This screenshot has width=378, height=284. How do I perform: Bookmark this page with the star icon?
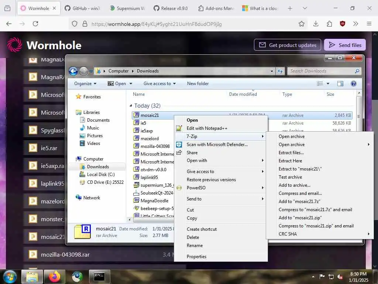pyautogui.click(x=301, y=24)
